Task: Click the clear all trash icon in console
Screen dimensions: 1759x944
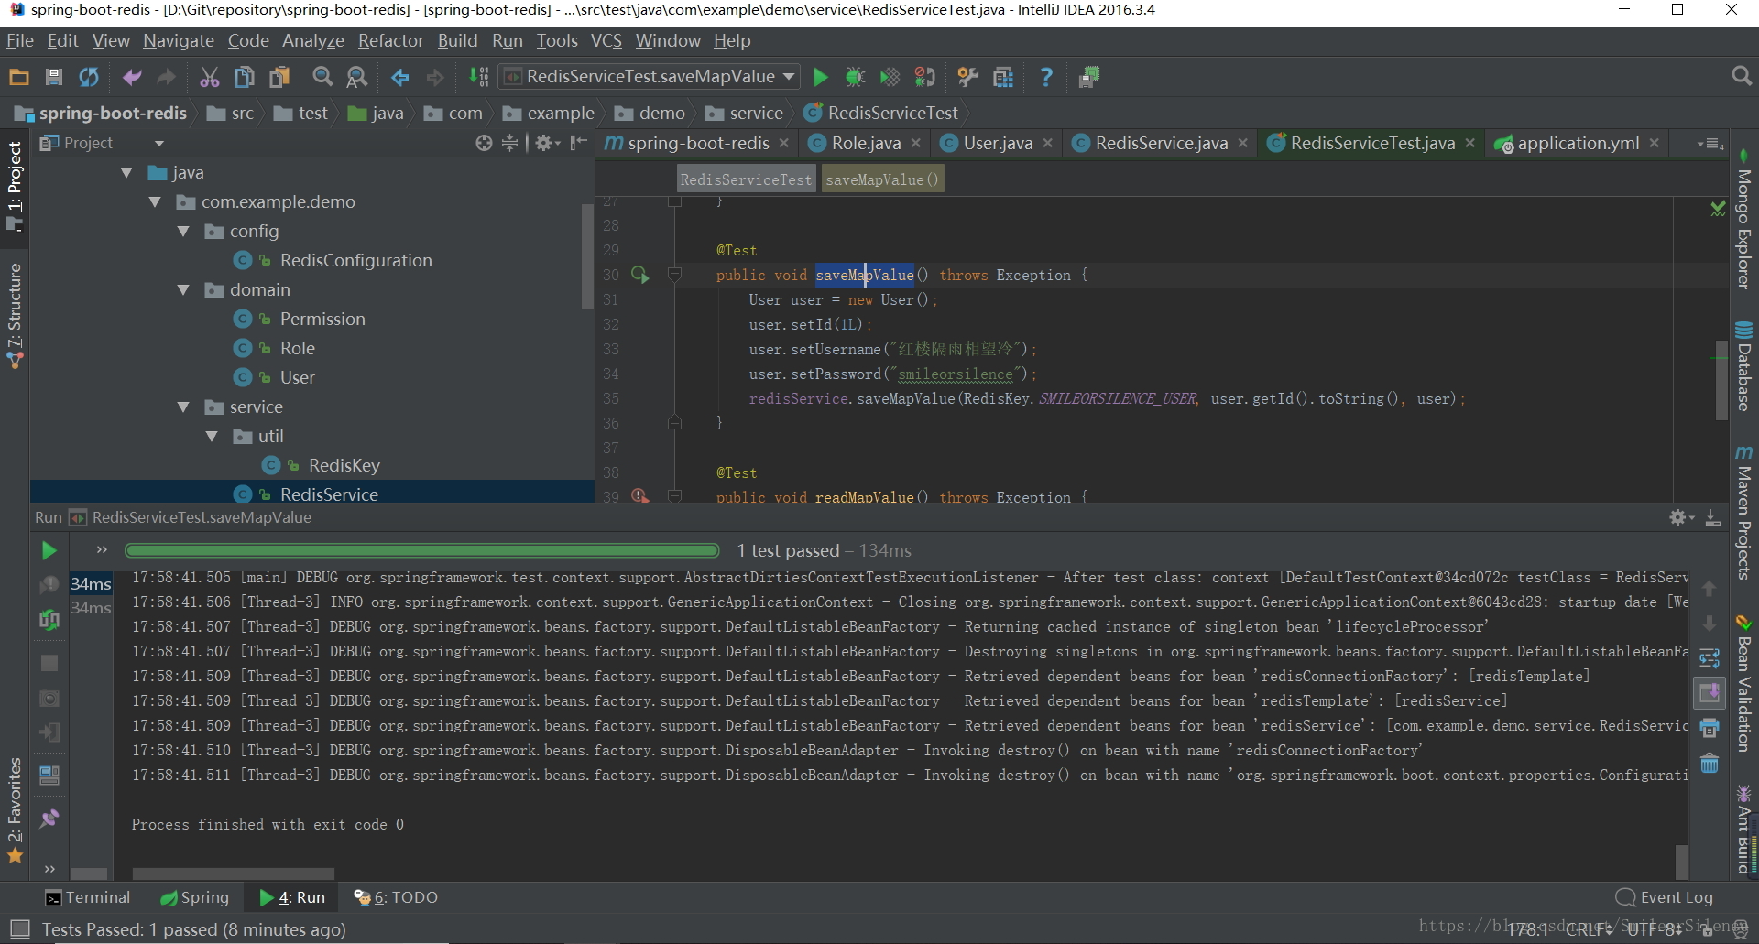Action: pyautogui.click(x=1710, y=763)
